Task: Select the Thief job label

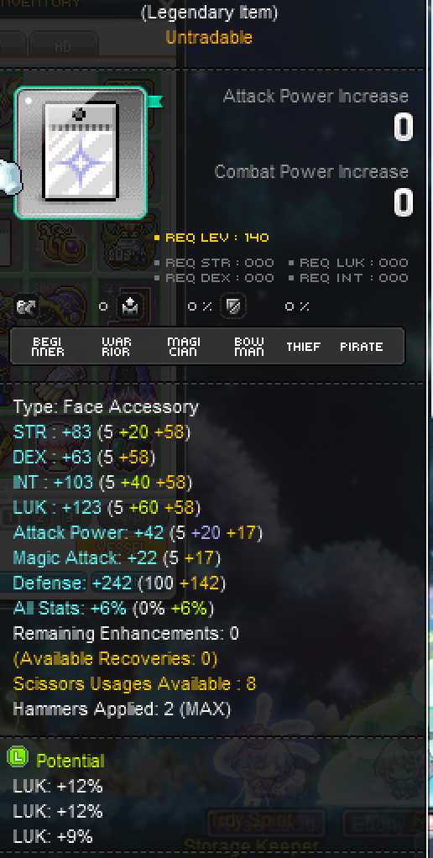Action: click(x=304, y=347)
